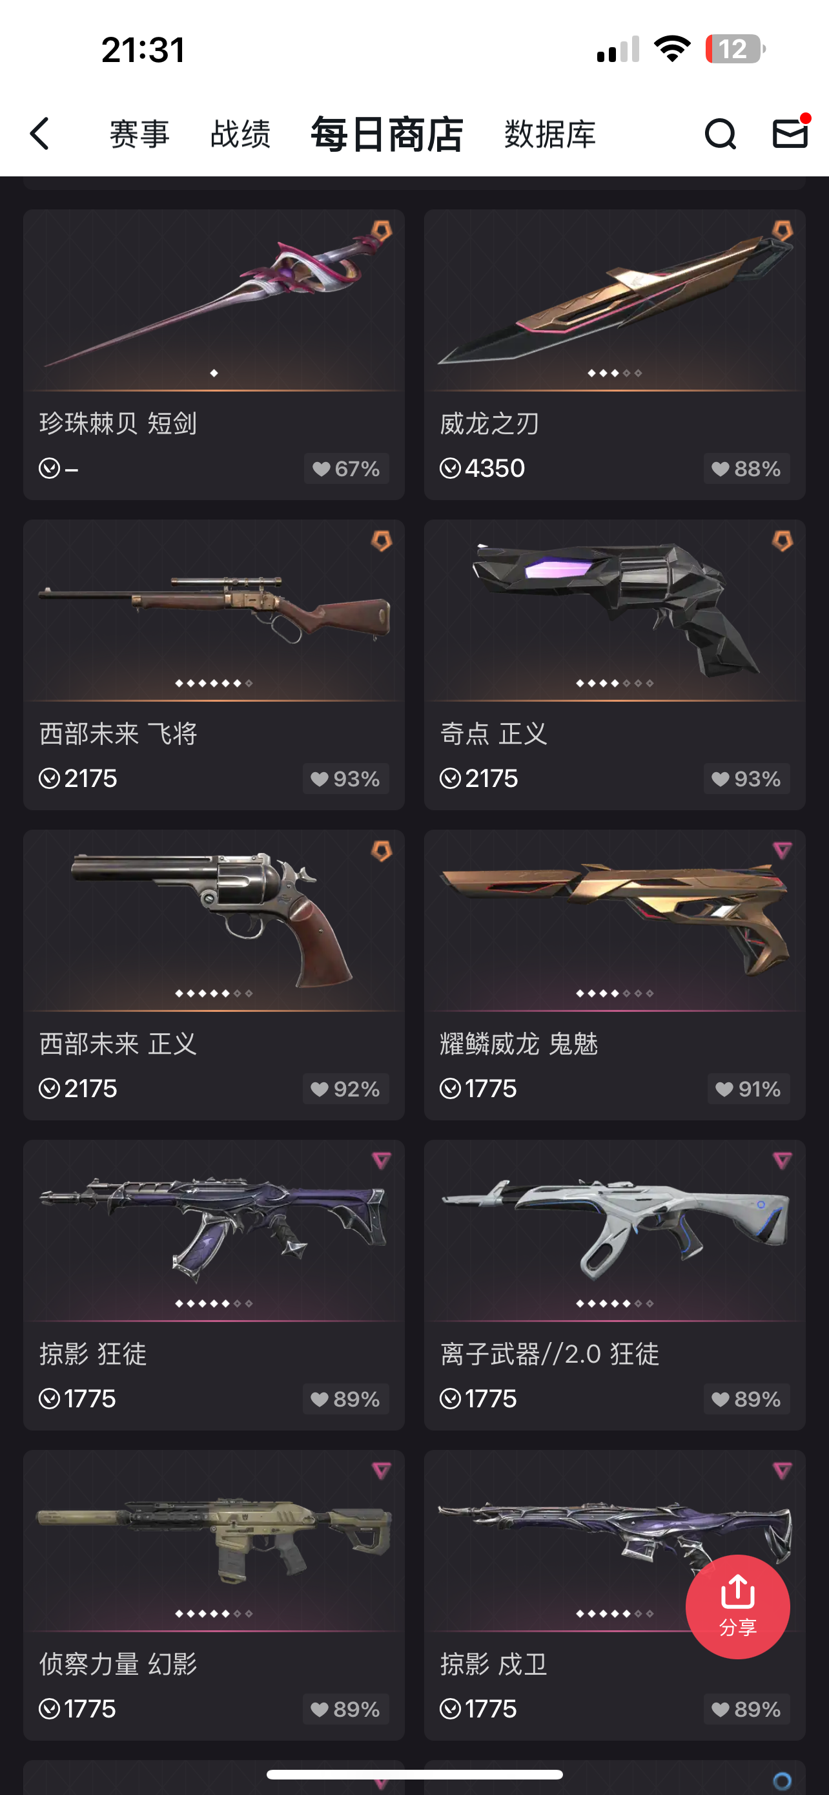Tap the VP currency icon beside 4350
Screen dimensions: 829x1795
tap(449, 468)
